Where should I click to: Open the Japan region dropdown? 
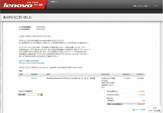(54, 1)
